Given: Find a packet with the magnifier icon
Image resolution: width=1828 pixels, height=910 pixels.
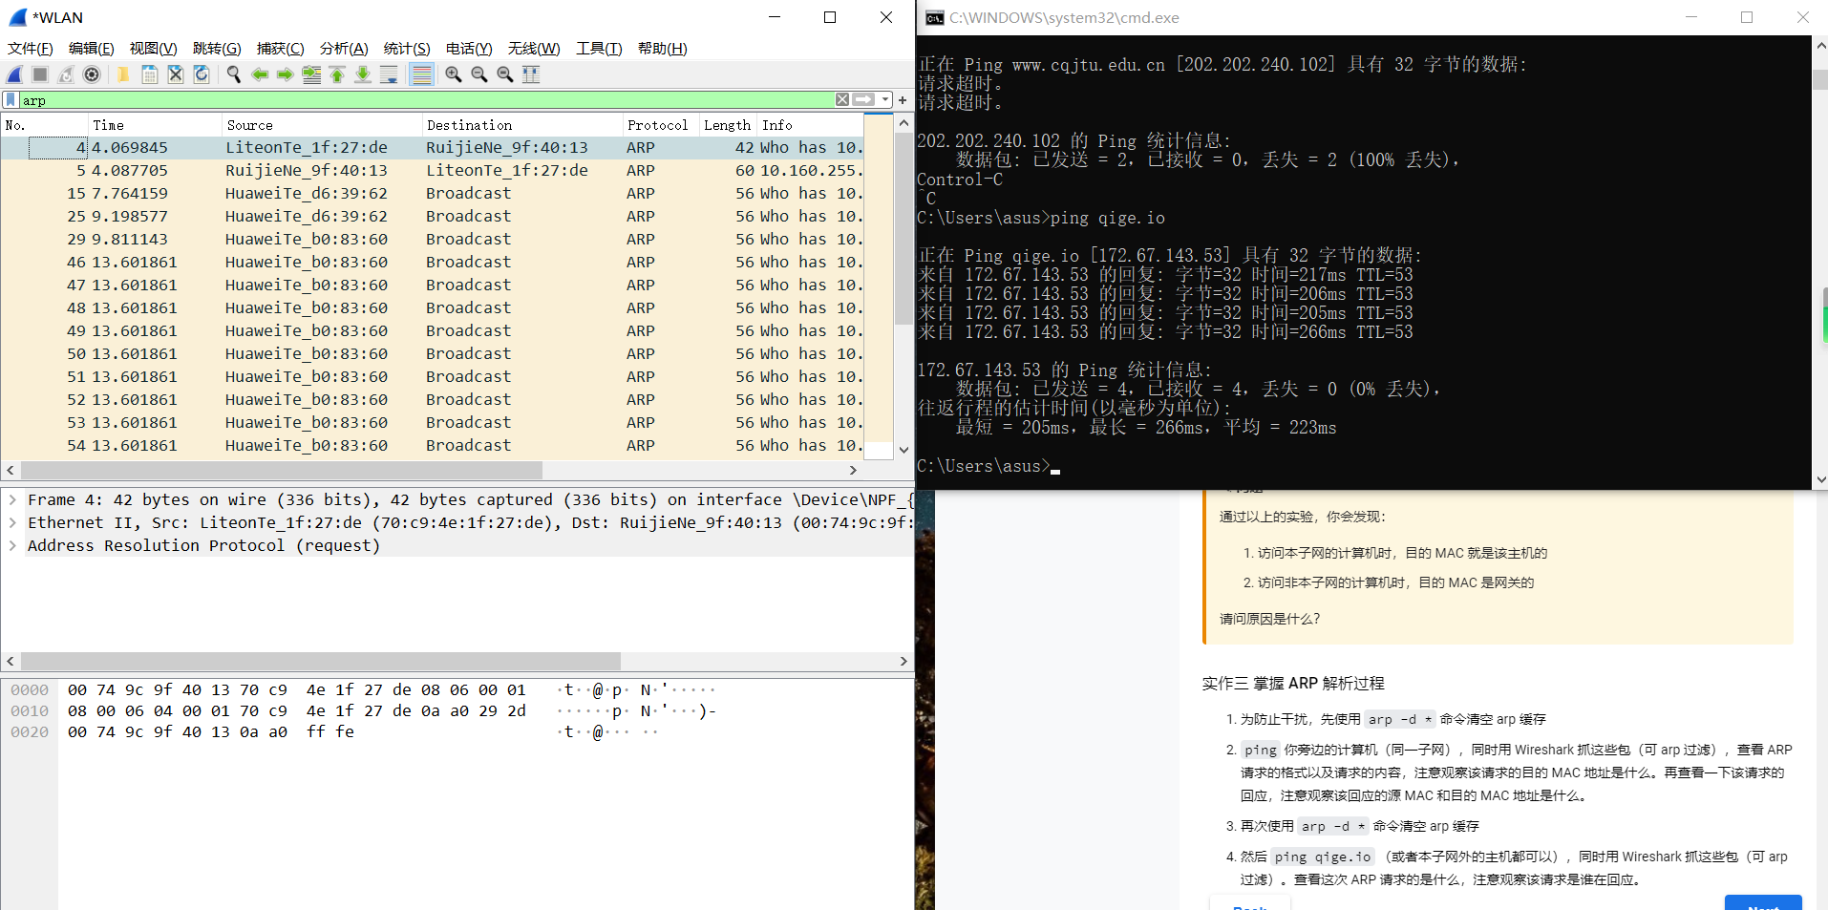Looking at the screenshot, I should pos(233,74).
